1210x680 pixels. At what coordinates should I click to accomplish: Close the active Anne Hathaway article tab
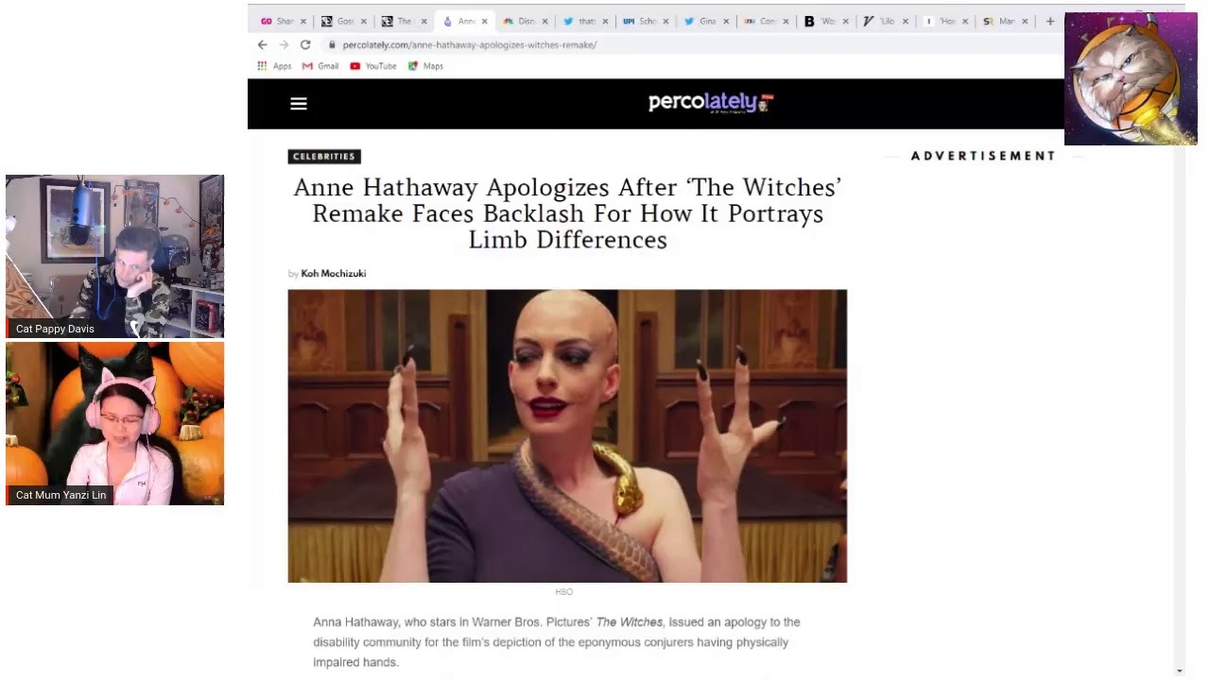[485, 21]
